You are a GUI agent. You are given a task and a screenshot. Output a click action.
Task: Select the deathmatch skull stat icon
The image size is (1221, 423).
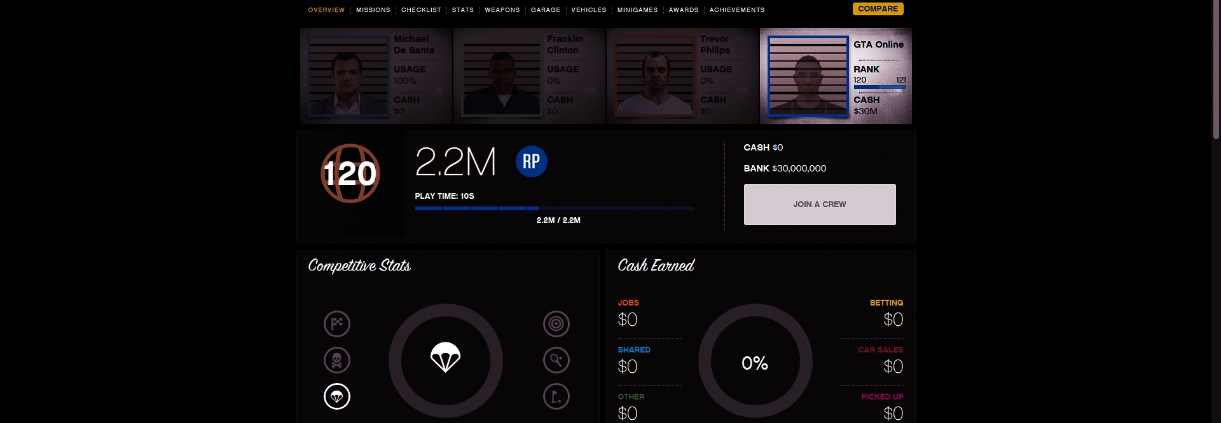point(337,360)
